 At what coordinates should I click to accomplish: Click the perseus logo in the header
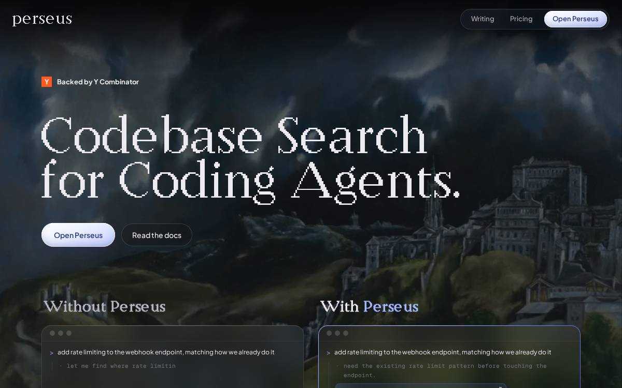click(x=42, y=20)
